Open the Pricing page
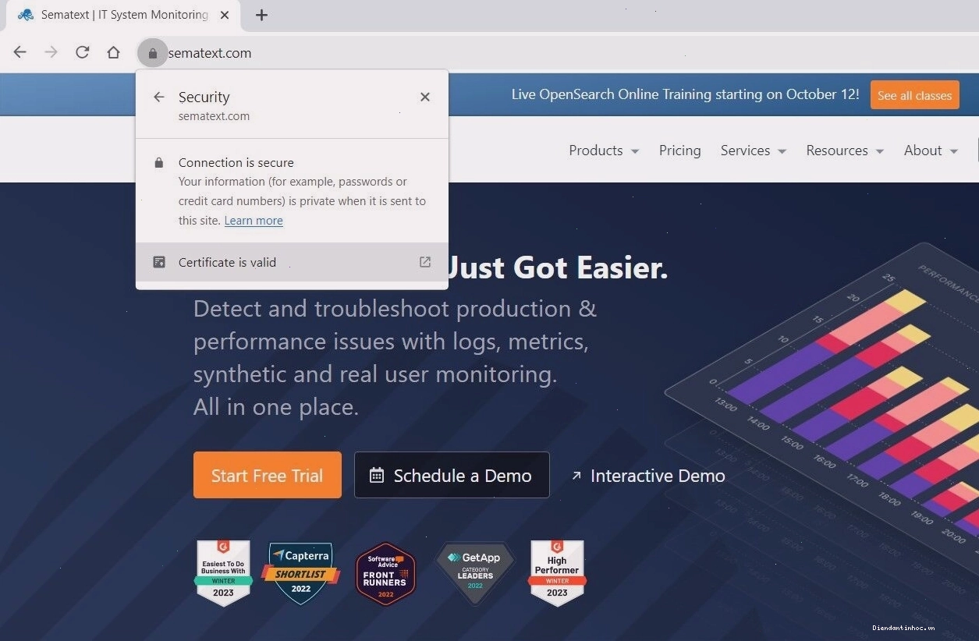 (679, 151)
